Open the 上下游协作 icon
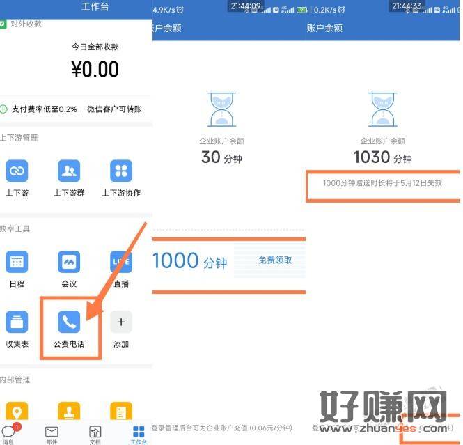The width and height of the screenshot is (463, 445). pyautogui.click(x=121, y=171)
